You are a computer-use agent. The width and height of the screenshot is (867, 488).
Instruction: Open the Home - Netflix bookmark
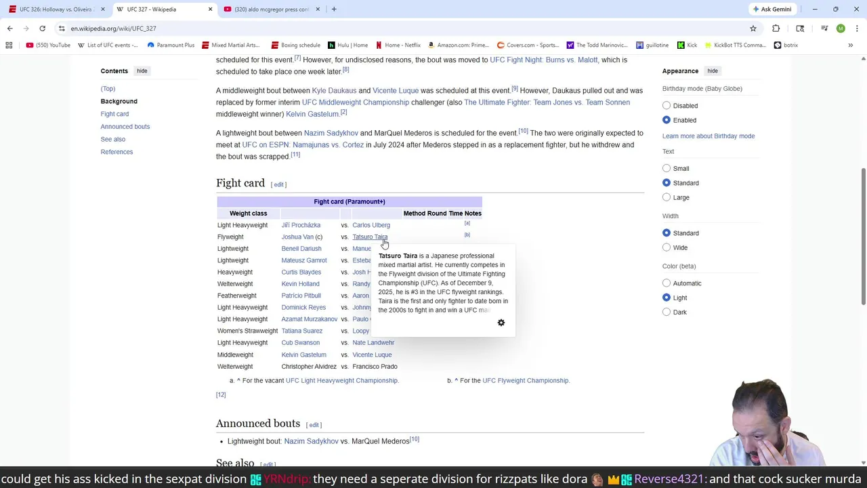(398, 45)
